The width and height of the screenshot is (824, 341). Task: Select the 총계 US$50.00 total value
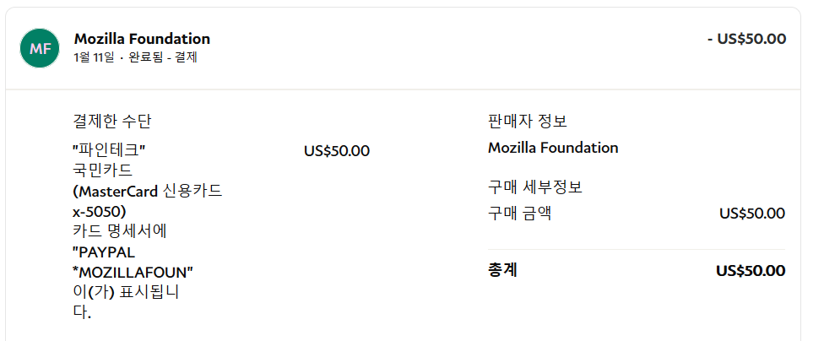pos(751,271)
